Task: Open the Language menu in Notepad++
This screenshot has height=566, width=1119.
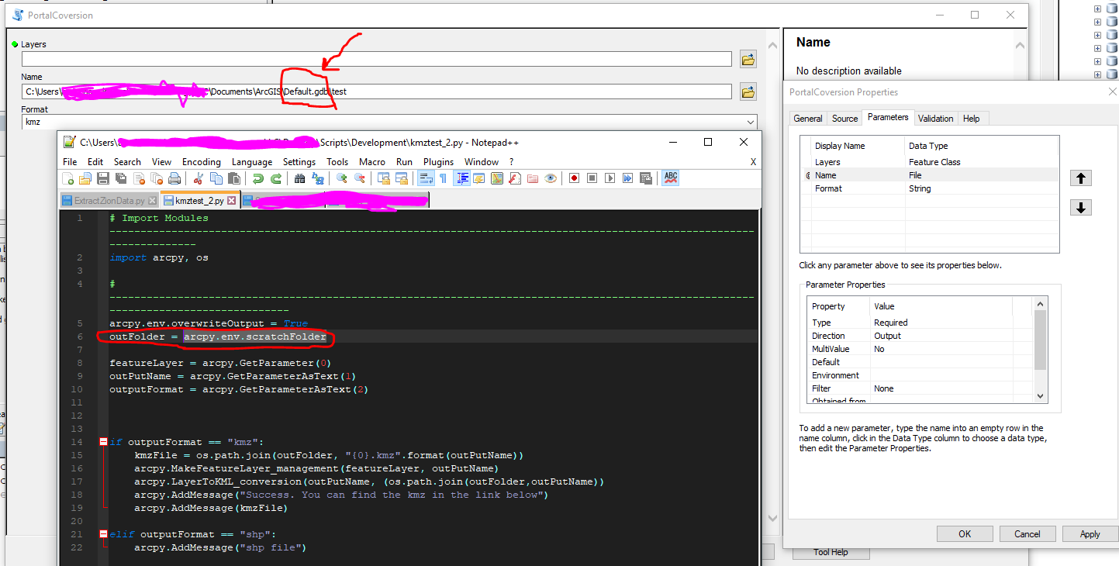Action: coord(252,162)
